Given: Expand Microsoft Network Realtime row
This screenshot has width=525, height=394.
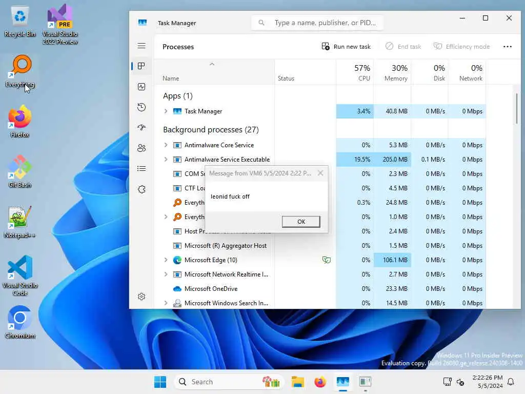Looking at the screenshot, I should click(166, 274).
